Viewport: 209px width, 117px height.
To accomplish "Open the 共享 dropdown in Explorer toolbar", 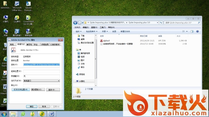I will (105, 31).
